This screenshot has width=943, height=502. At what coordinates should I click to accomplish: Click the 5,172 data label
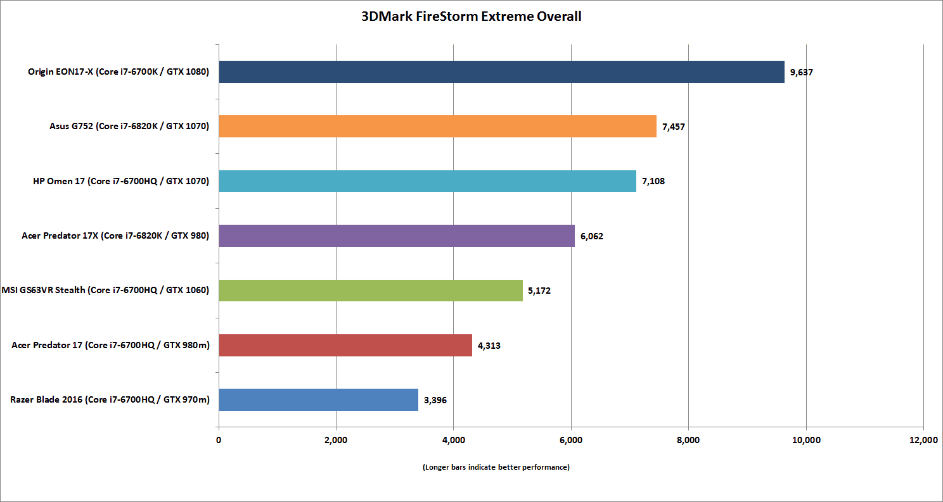[539, 291]
